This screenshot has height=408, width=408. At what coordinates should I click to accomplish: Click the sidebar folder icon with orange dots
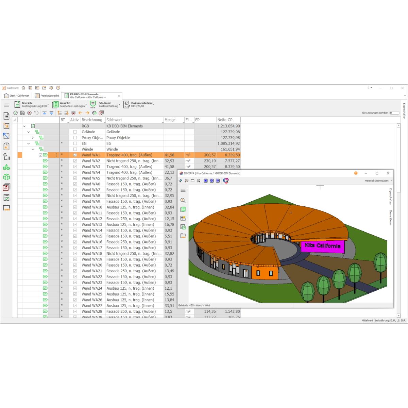click(x=6, y=208)
